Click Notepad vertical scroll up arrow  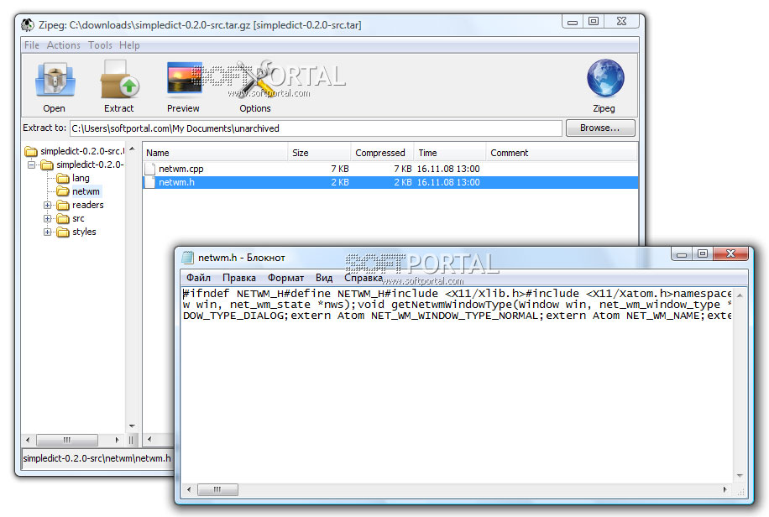pyautogui.click(x=740, y=295)
